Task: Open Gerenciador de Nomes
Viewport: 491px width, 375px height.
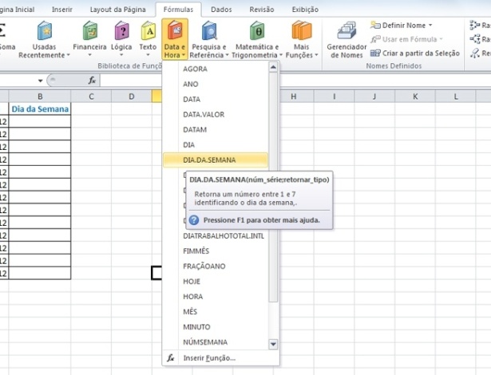Action: (x=346, y=34)
